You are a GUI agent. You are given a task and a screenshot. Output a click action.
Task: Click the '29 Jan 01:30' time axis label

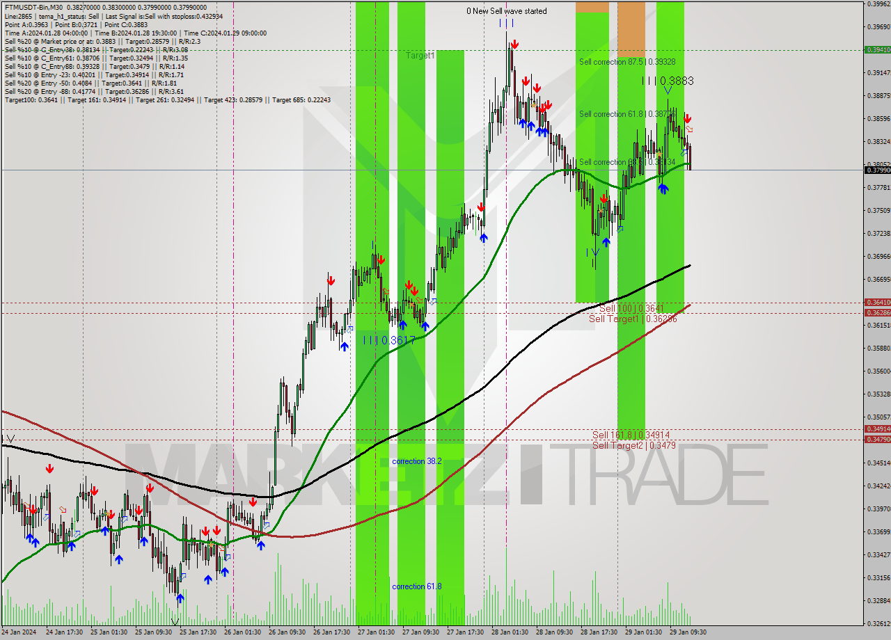tap(643, 632)
